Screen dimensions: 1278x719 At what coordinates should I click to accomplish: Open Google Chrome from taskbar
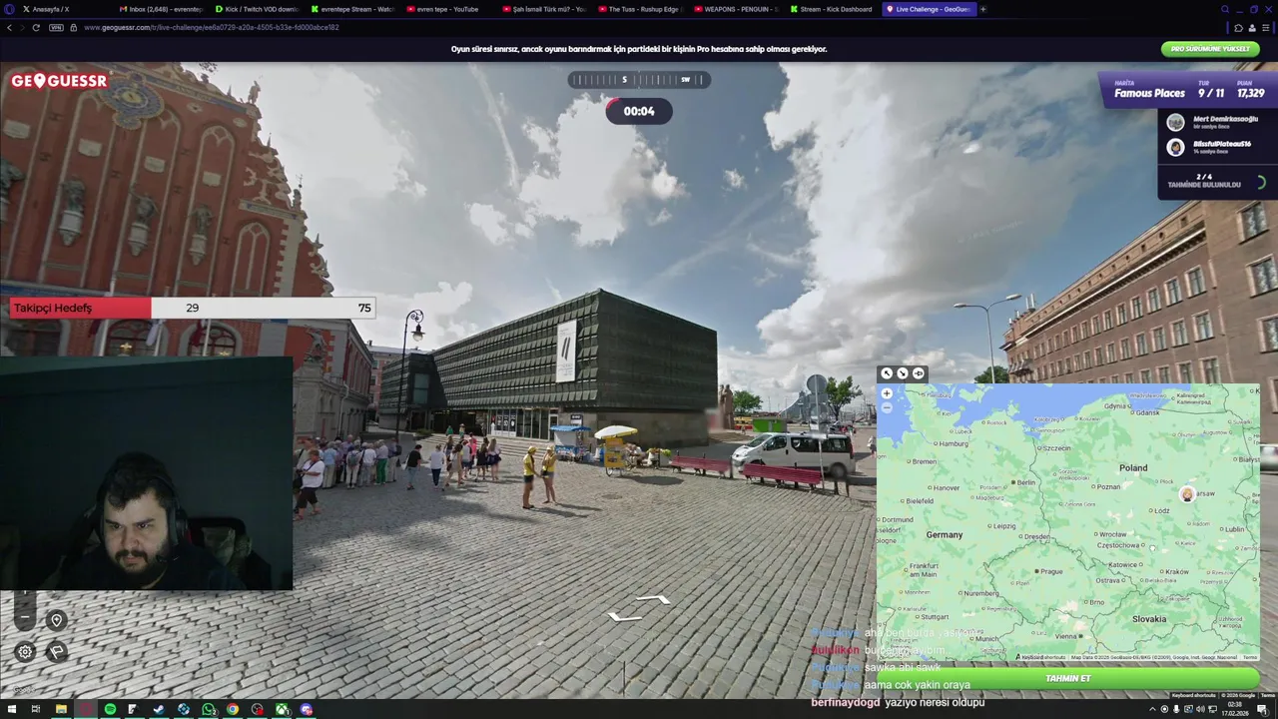click(x=233, y=709)
